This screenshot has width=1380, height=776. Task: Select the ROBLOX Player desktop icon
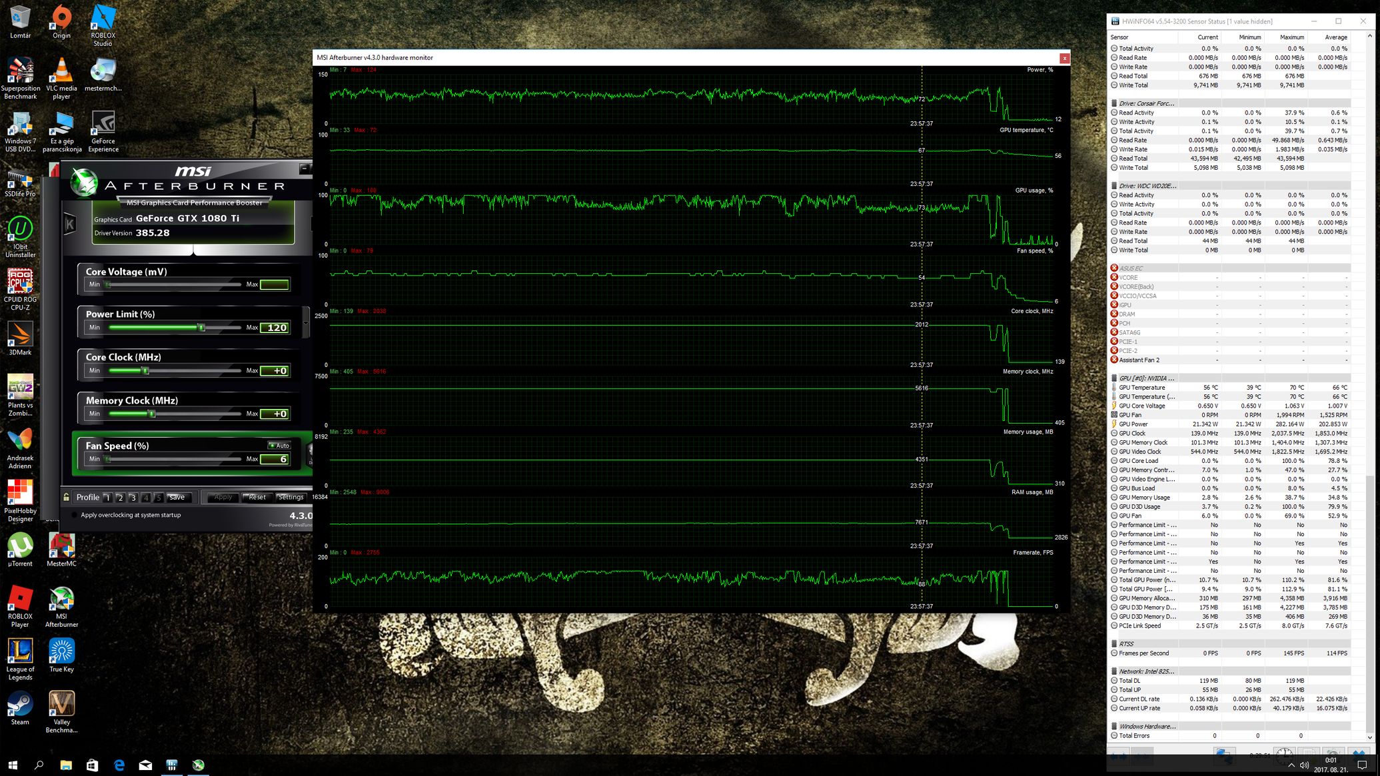pos(20,606)
